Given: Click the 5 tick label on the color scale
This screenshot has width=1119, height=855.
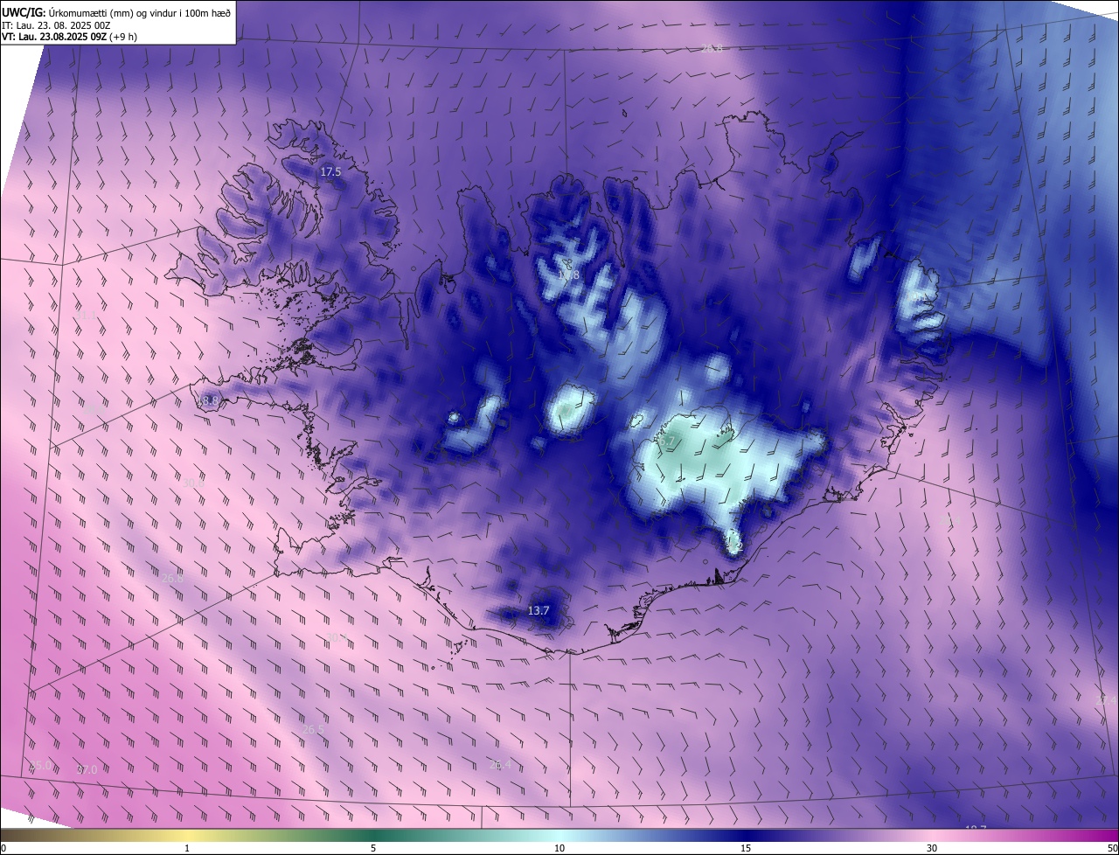Looking at the screenshot, I should point(373,848).
